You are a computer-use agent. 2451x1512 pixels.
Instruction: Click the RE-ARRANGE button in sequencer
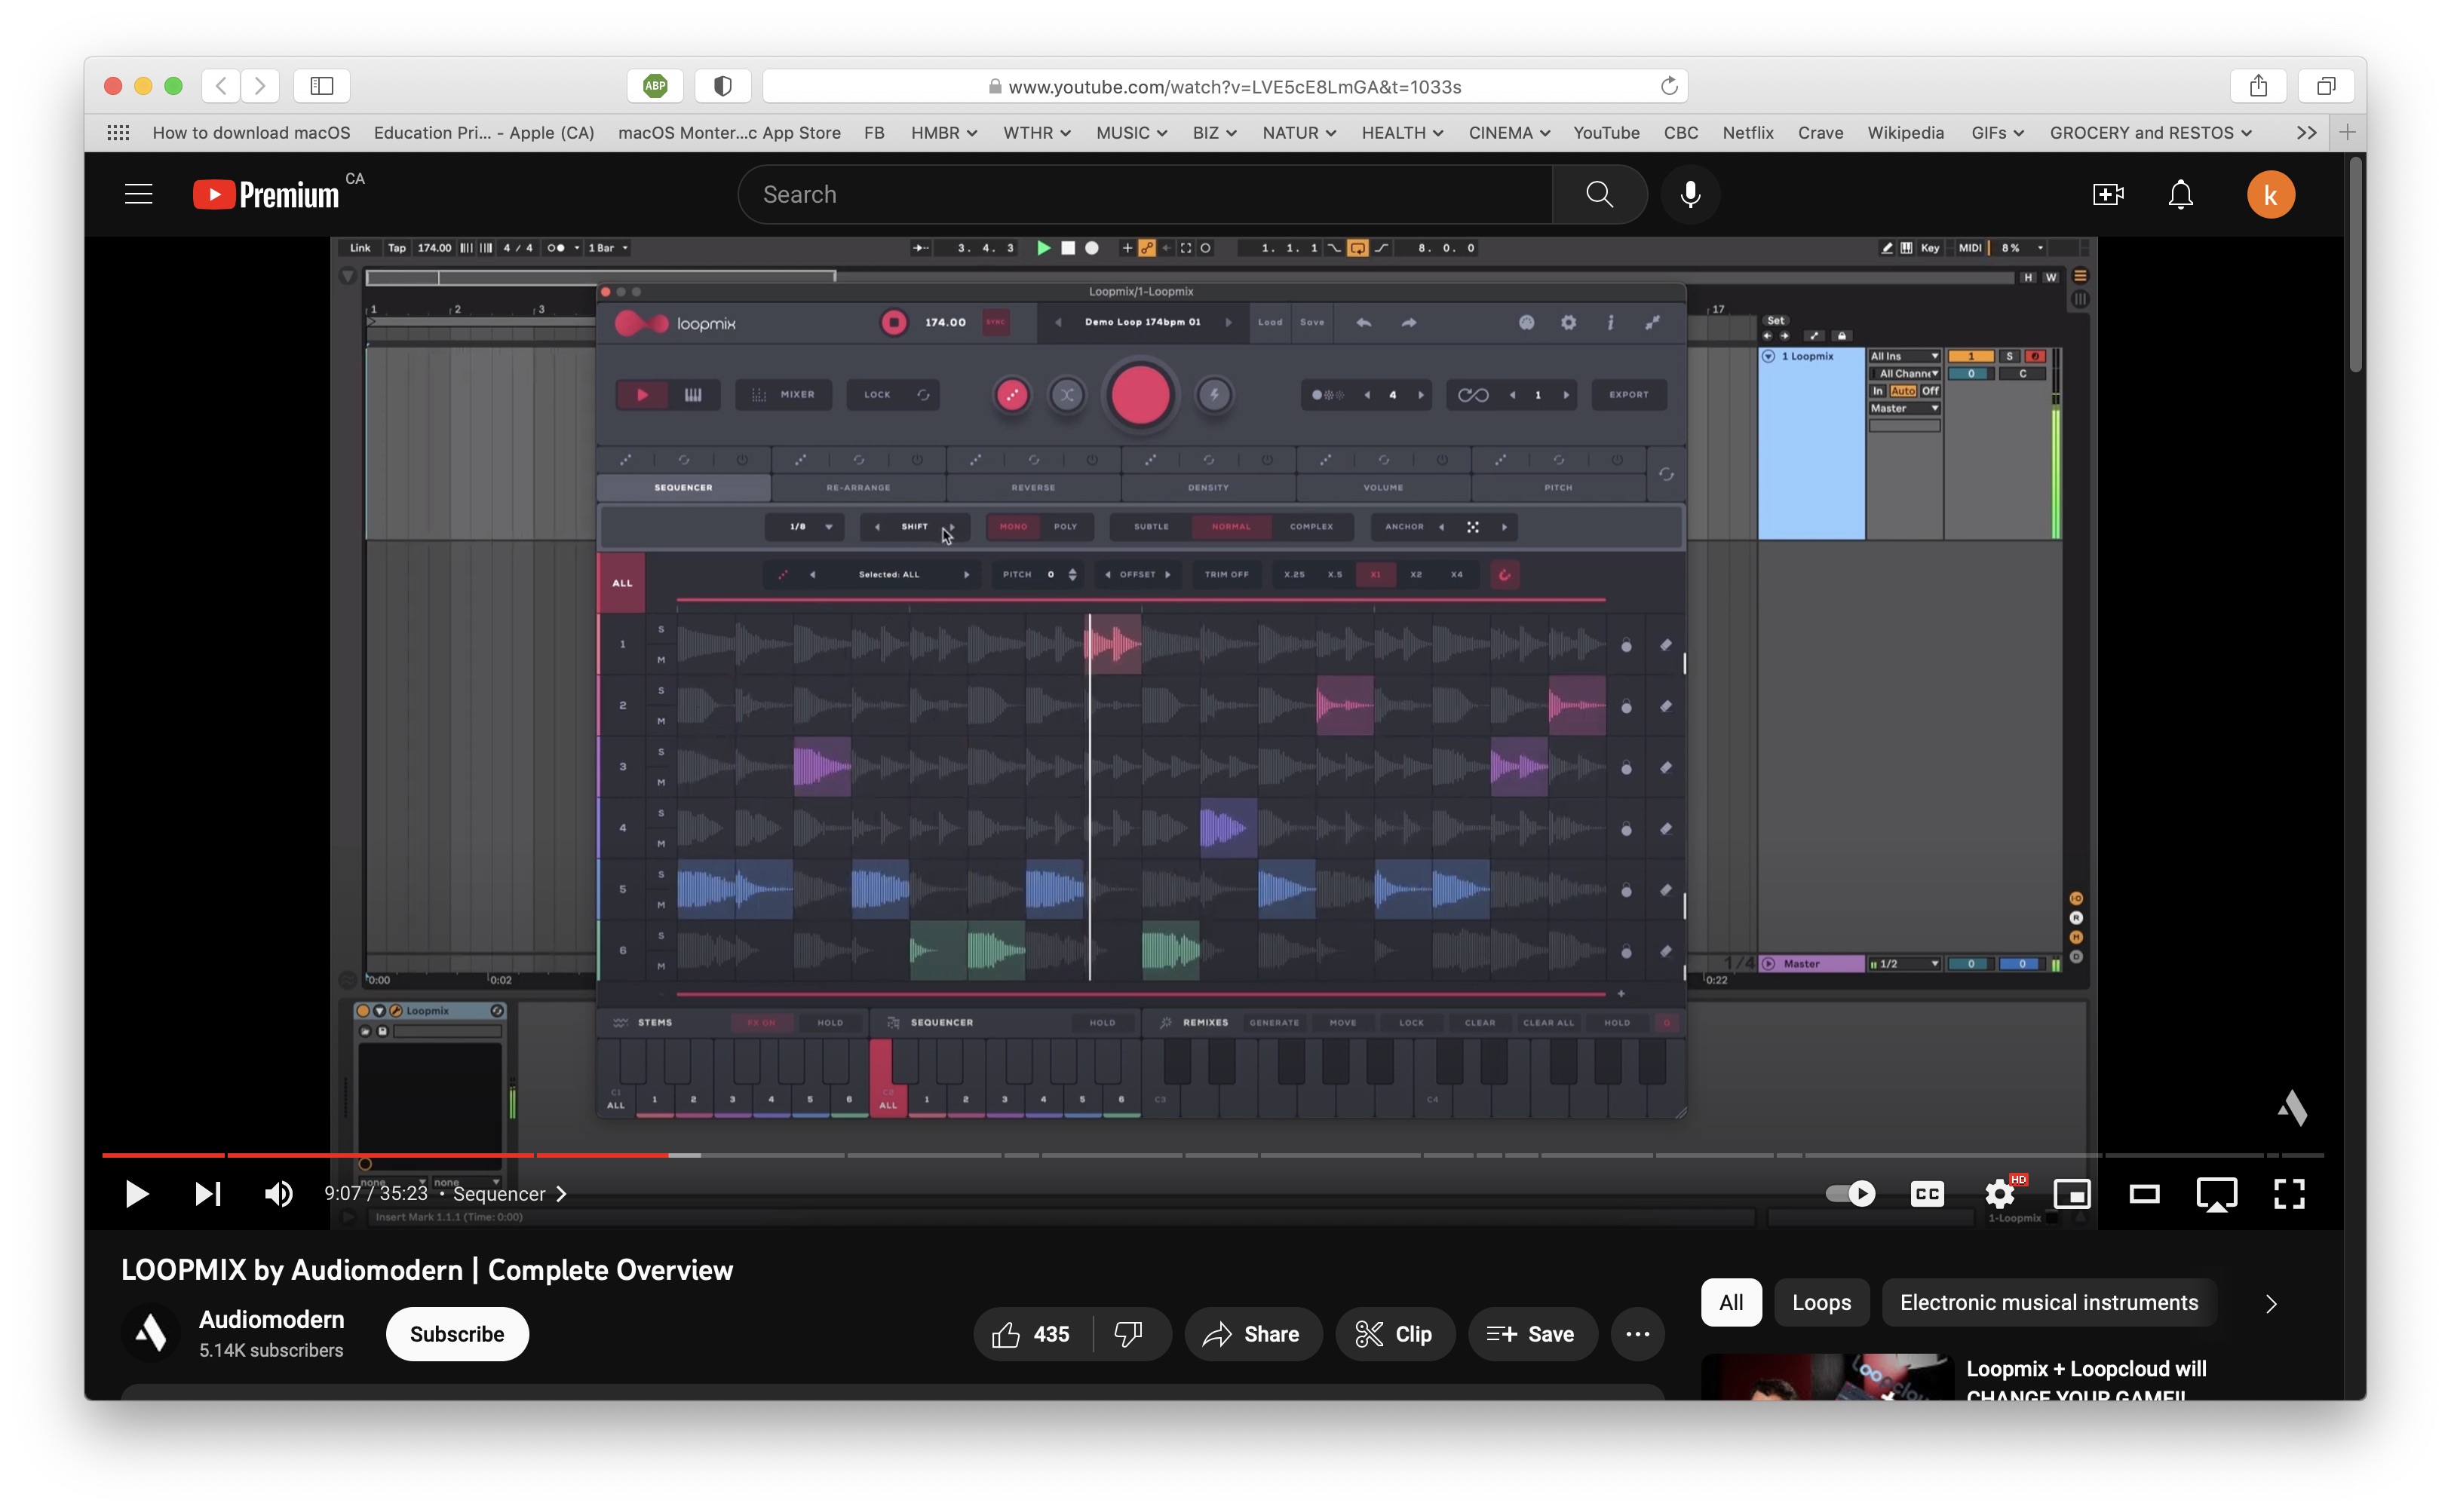pyautogui.click(x=858, y=486)
